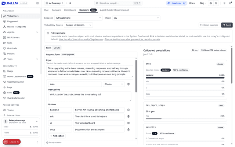Delete the docs option row

pos(129,129)
